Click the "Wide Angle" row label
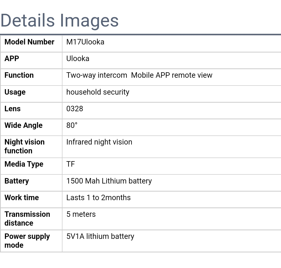 (x=23, y=125)
